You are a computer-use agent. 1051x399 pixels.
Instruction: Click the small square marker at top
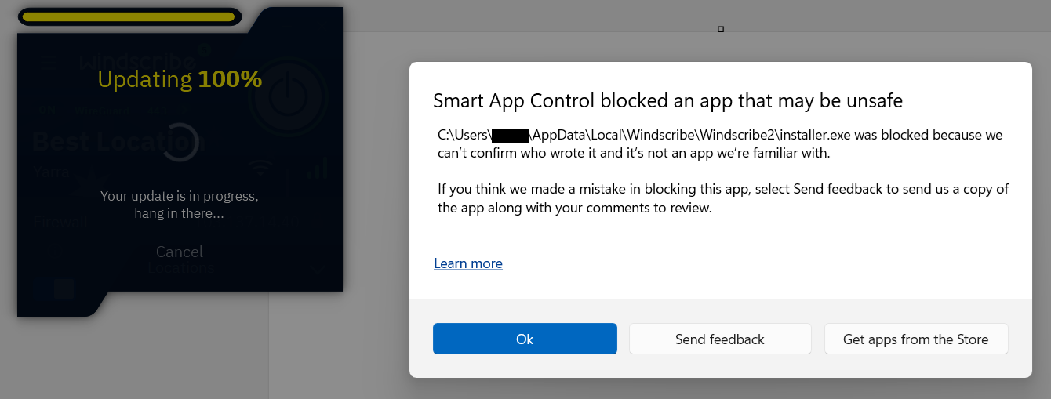click(721, 29)
